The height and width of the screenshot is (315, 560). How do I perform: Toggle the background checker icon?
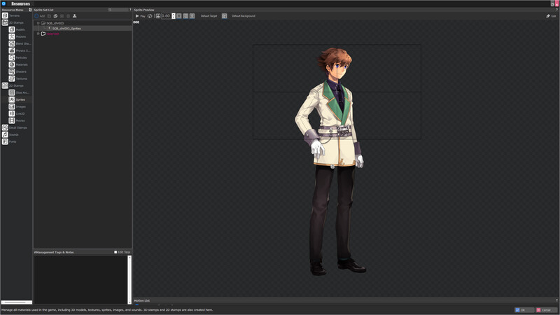click(224, 16)
